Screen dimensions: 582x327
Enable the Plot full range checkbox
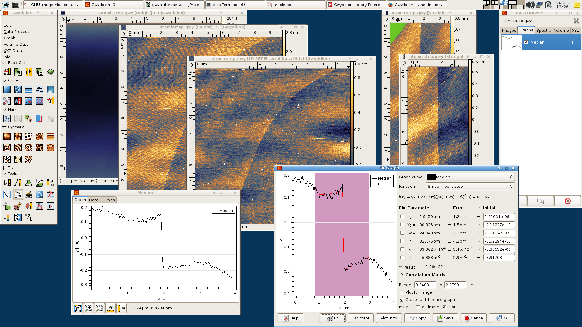pyautogui.click(x=402, y=292)
